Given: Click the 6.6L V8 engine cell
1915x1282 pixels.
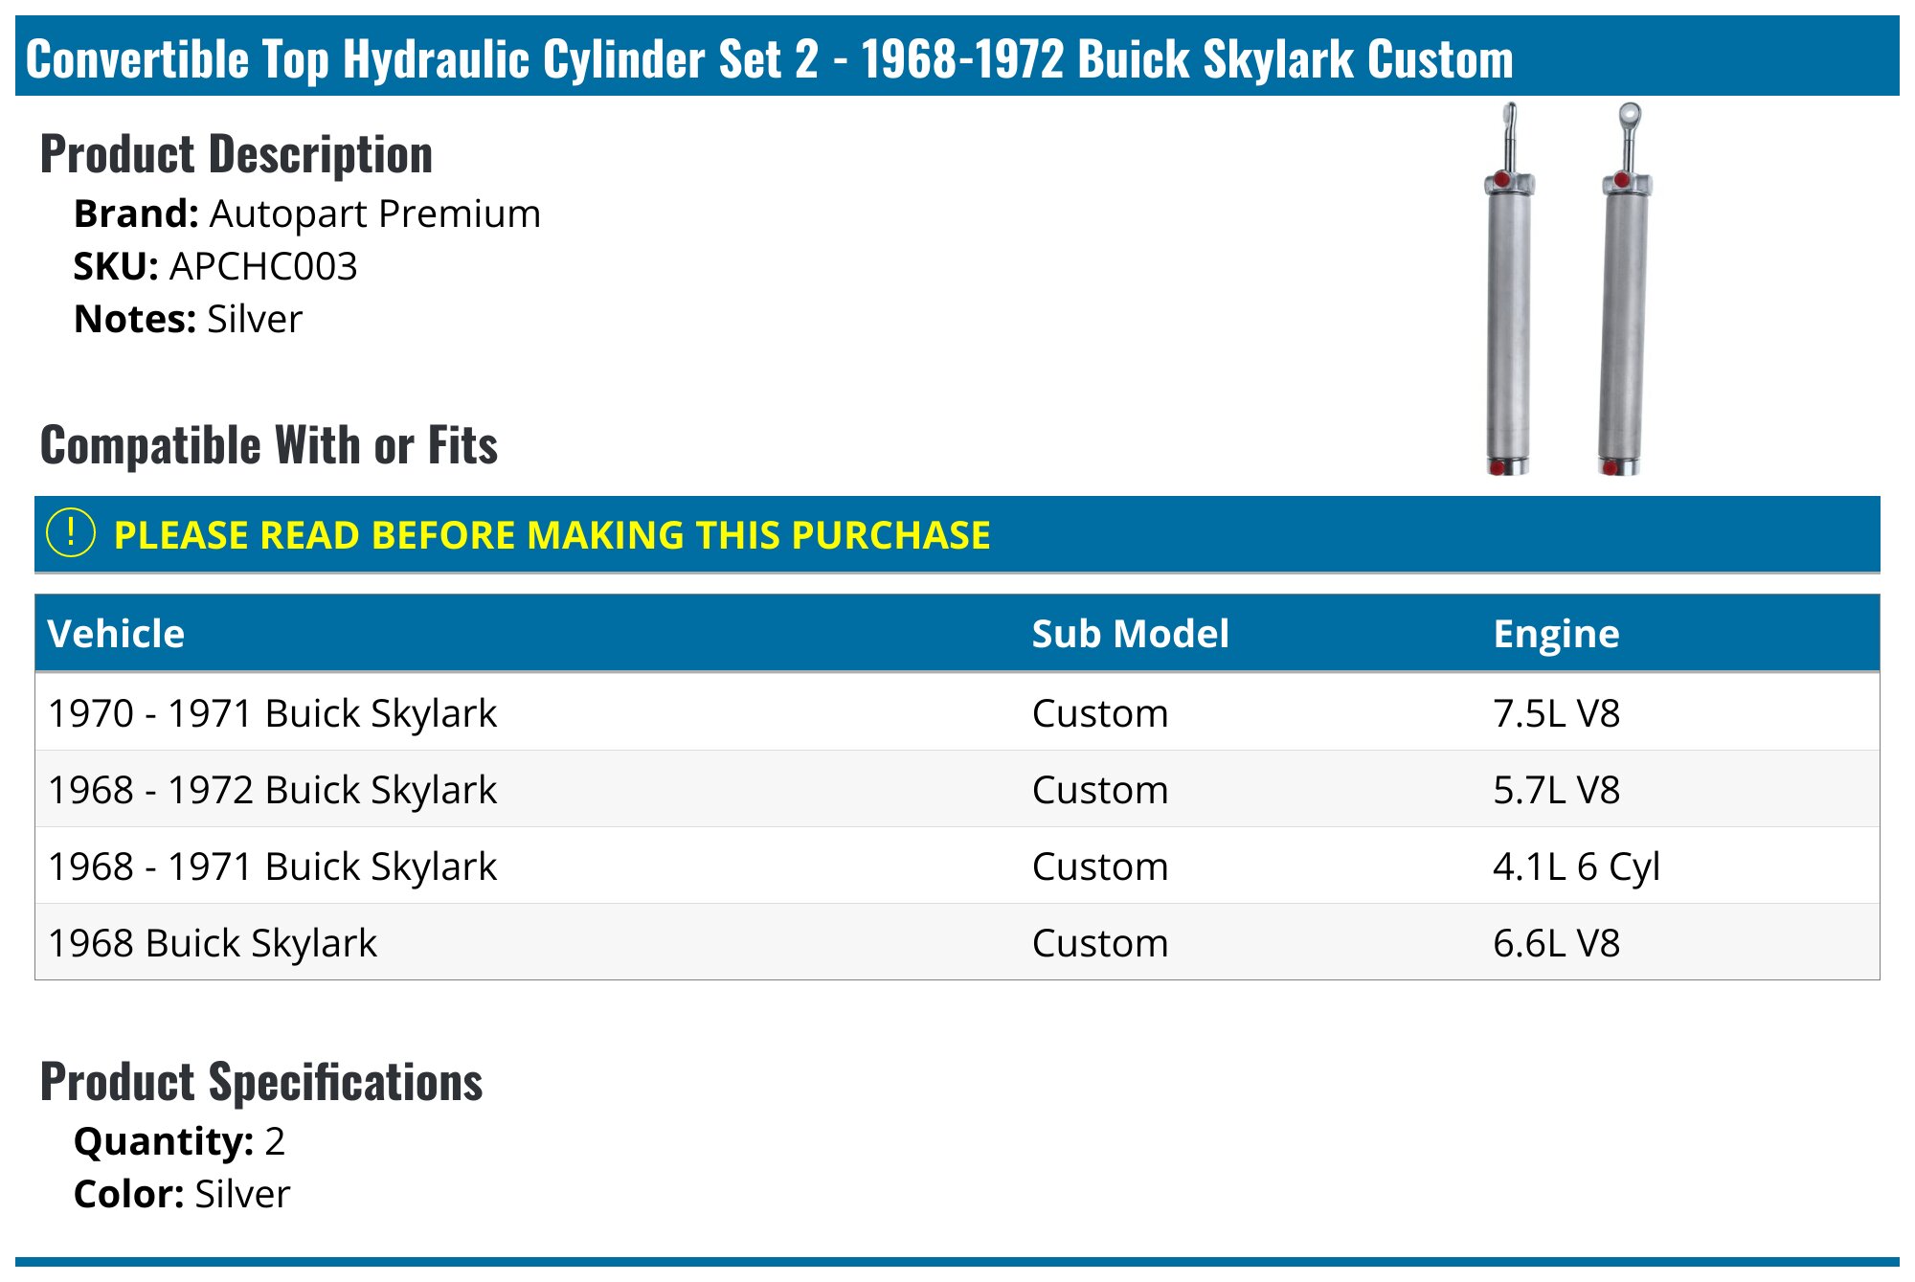Looking at the screenshot, I should (1556, 943).
